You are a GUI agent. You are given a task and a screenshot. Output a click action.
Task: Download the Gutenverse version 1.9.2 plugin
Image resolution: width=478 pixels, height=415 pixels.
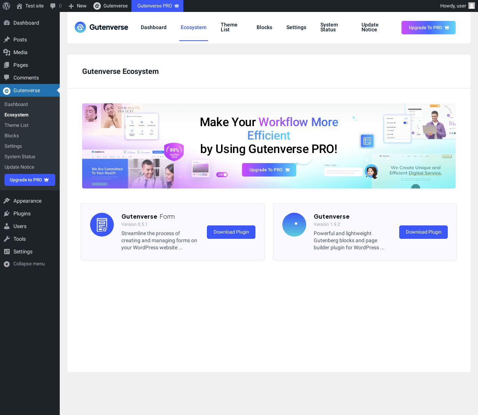click(423, 232)
